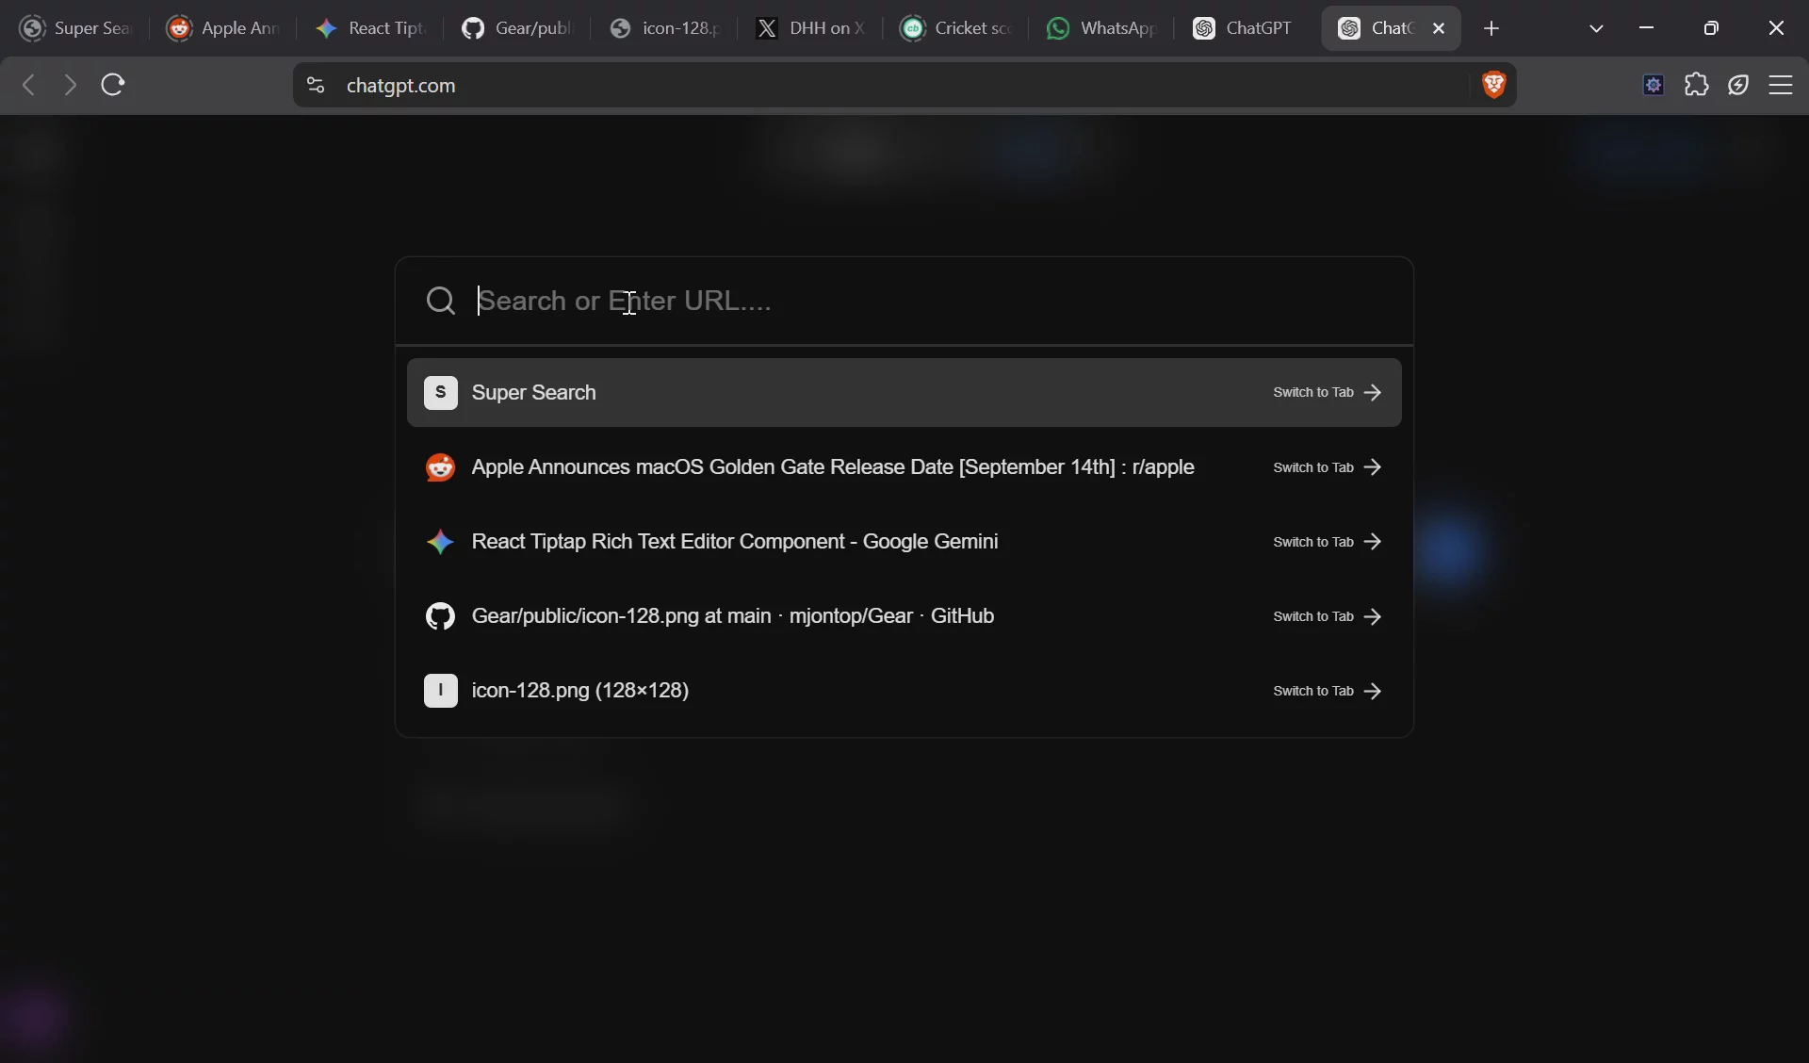Open the inactive ChatGPT browser tab
Screen dimensions: 1809x1063
pyautogui.click(x=1244, y=28)
